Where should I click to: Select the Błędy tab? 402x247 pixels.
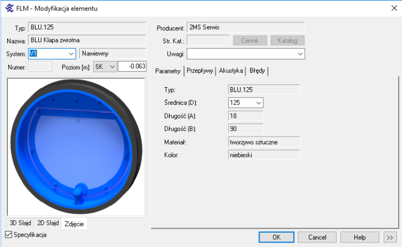point(257,71)
